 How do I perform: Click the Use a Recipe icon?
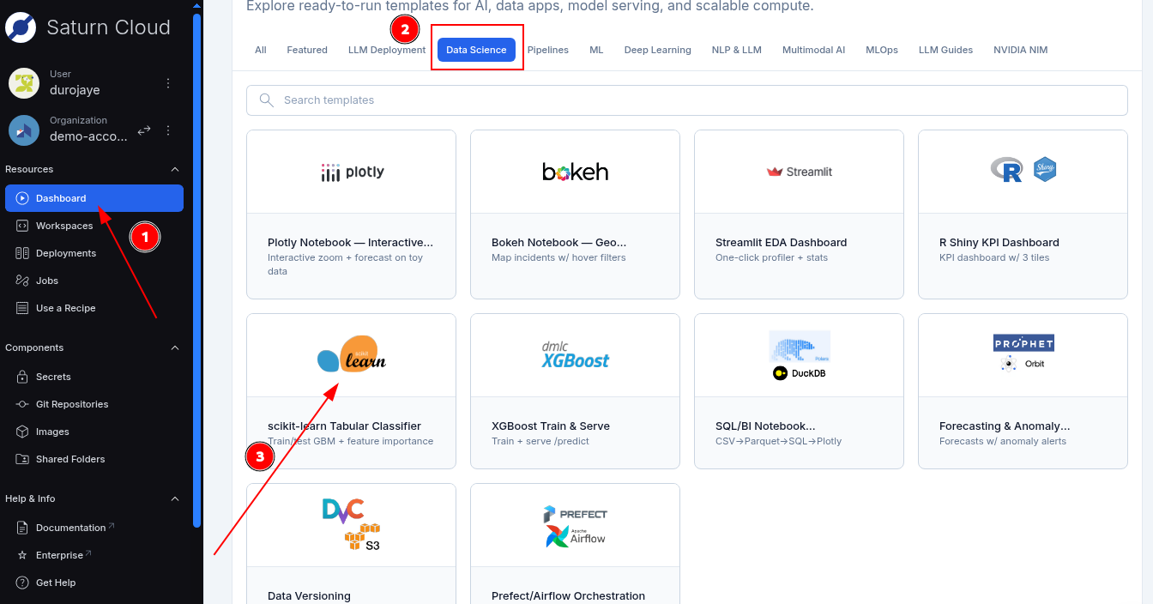[x=22, y=308]
